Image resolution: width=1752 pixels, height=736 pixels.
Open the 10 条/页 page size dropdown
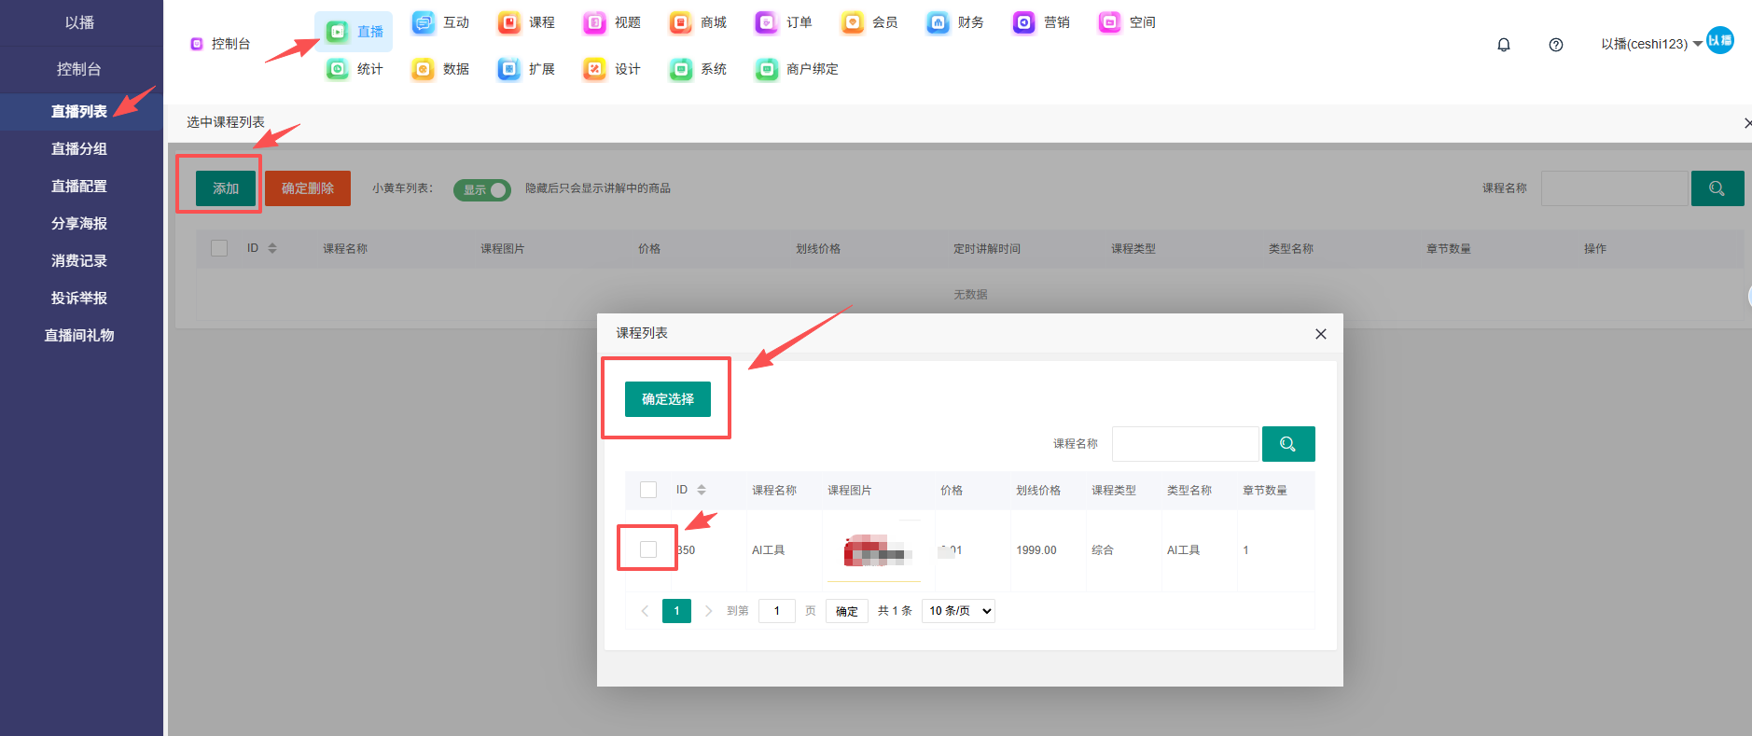[958, 611]
